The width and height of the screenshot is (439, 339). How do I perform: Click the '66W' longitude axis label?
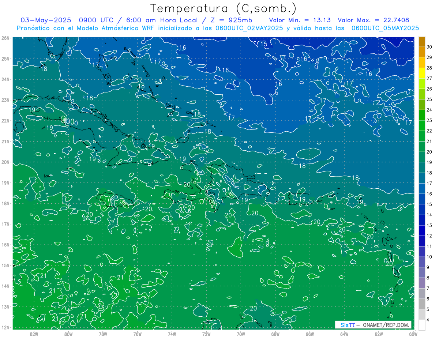[310, 334]
